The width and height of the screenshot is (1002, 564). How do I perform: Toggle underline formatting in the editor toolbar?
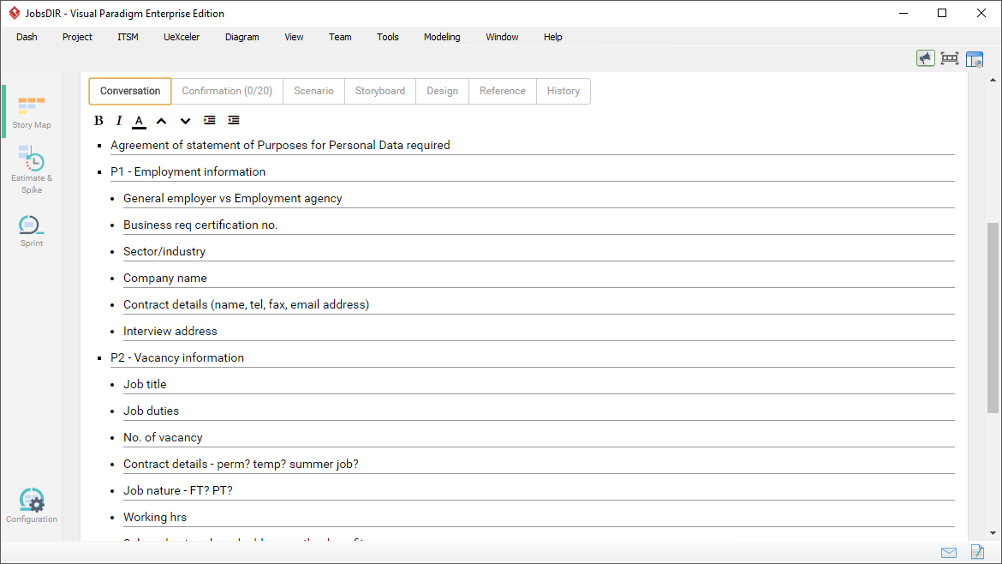(x=139, y=120)
